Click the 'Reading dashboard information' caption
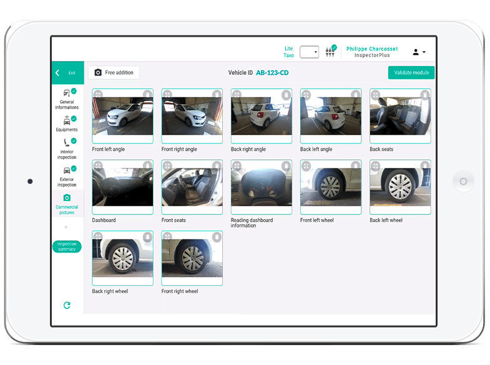 point(252,223)
